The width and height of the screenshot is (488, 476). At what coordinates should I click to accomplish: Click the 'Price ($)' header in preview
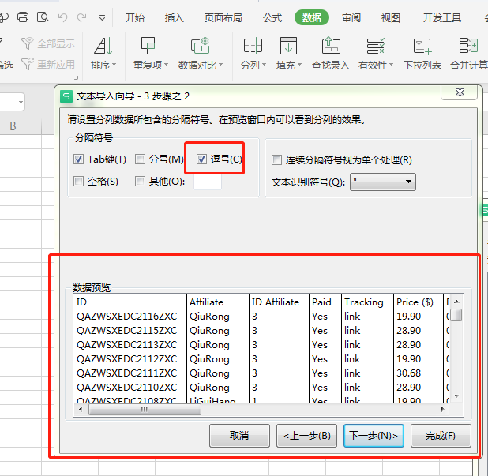(x=415, y=302)
